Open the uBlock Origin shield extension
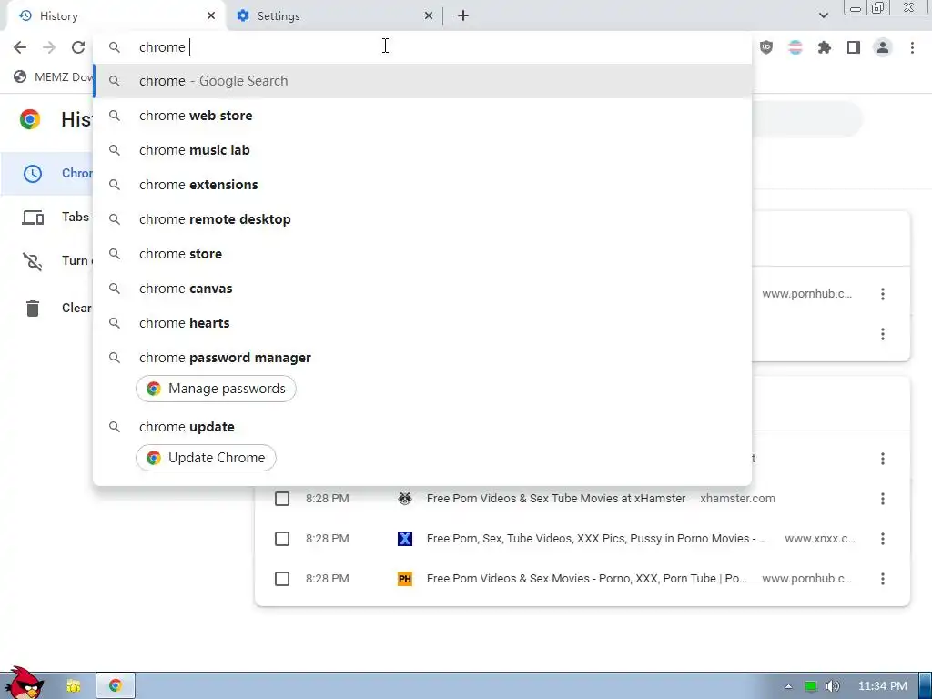932x699 pixels. click(766, 47)
